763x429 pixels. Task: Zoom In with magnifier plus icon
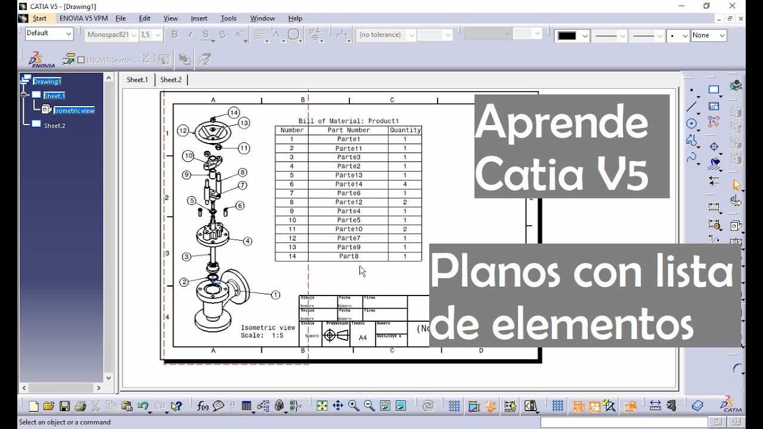pos(353,406)
